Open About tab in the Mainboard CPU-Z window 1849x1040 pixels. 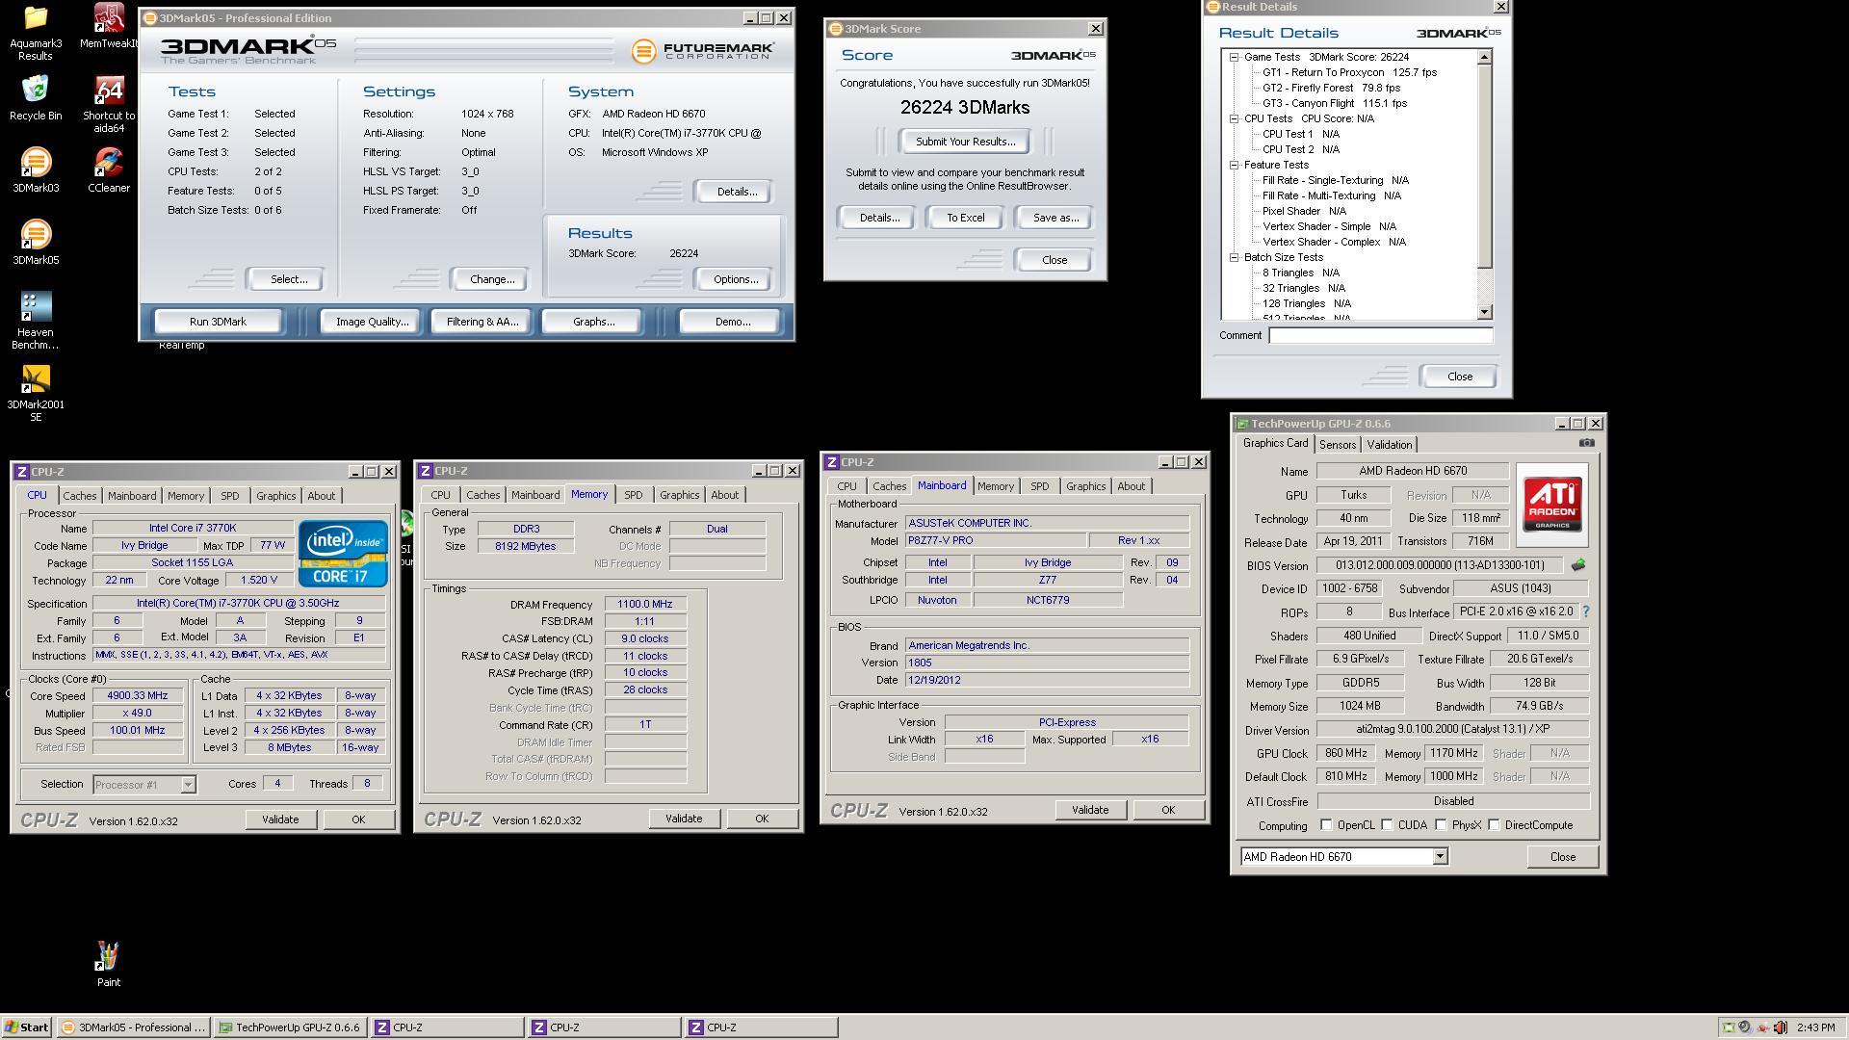point(1131,486)
